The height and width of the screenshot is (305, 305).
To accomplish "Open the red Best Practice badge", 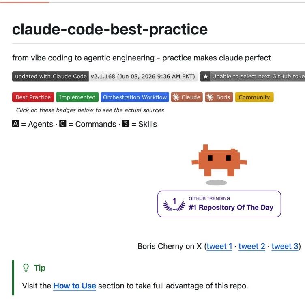I will coord(33,97).
